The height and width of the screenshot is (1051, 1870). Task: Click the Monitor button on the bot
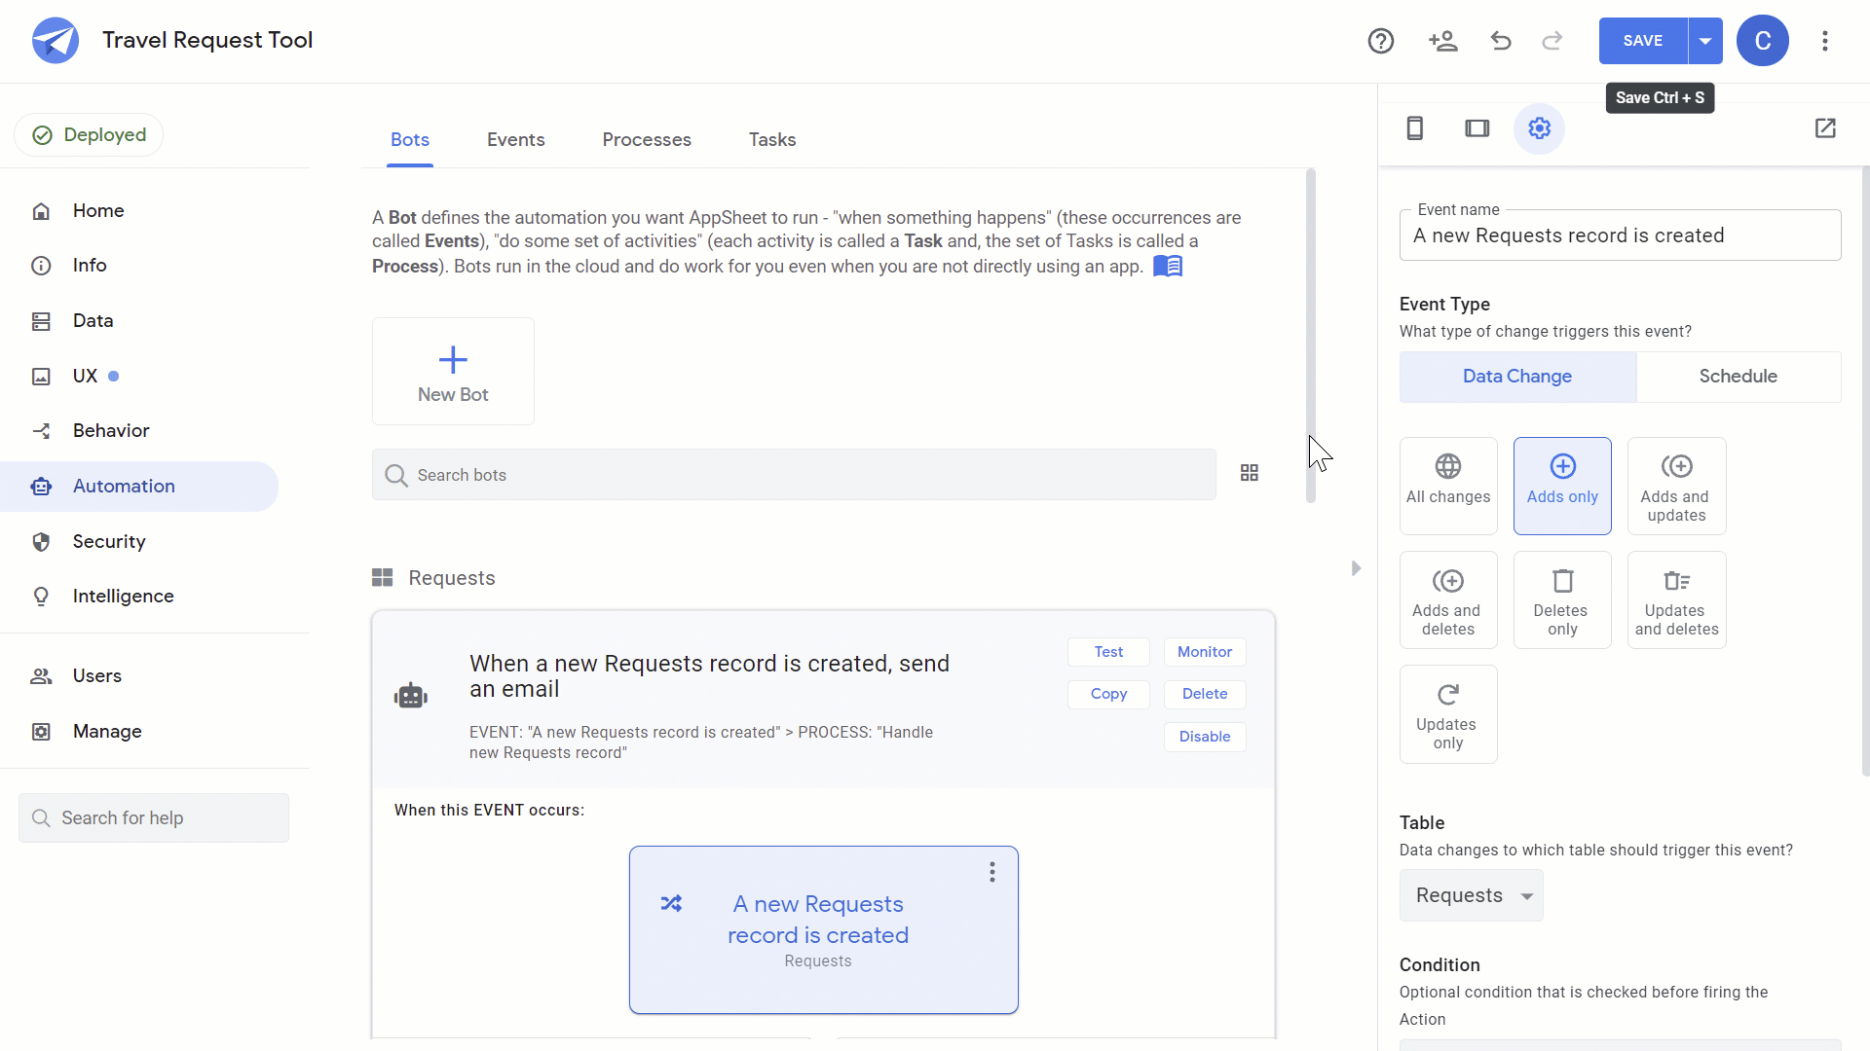coord(1205,651)
